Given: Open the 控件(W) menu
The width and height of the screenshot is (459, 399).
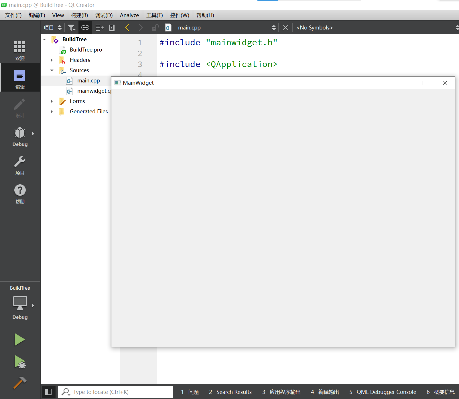Looking at the screenshot, I should 180,15.
